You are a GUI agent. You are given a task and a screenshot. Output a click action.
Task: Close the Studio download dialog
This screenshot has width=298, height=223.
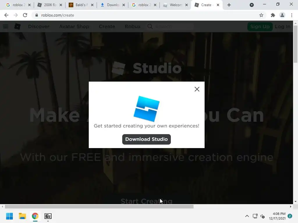pos(197,89)
